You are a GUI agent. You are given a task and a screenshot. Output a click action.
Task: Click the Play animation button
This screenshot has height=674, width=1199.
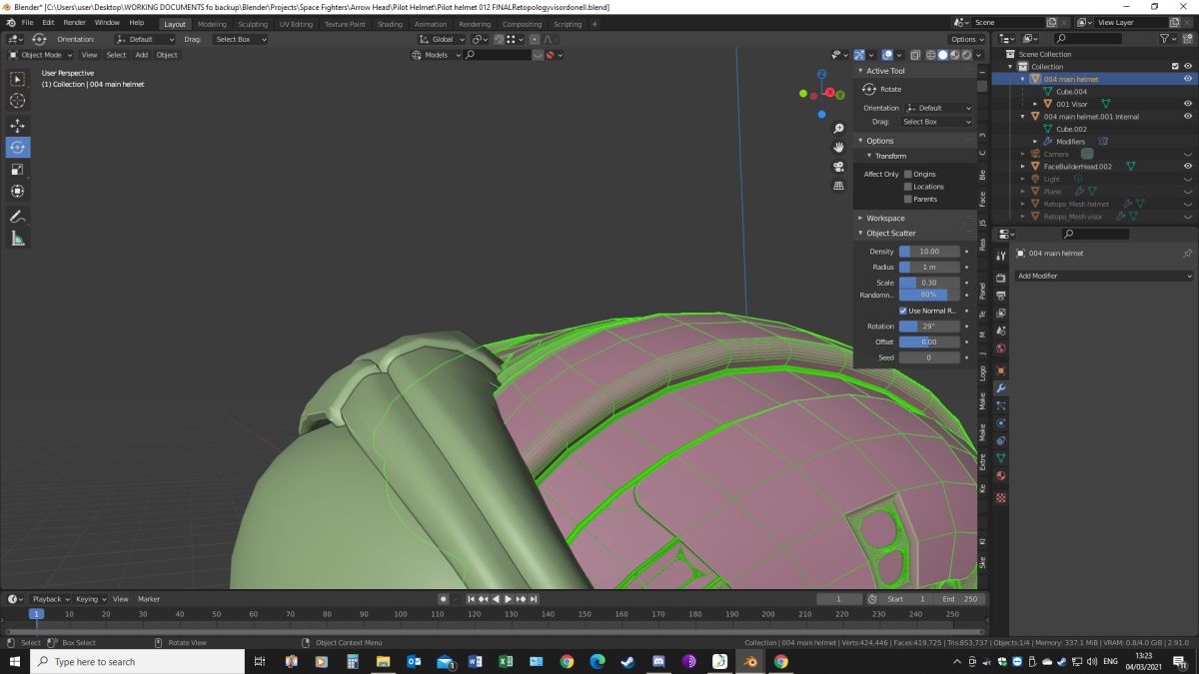(x=508, y=599)
